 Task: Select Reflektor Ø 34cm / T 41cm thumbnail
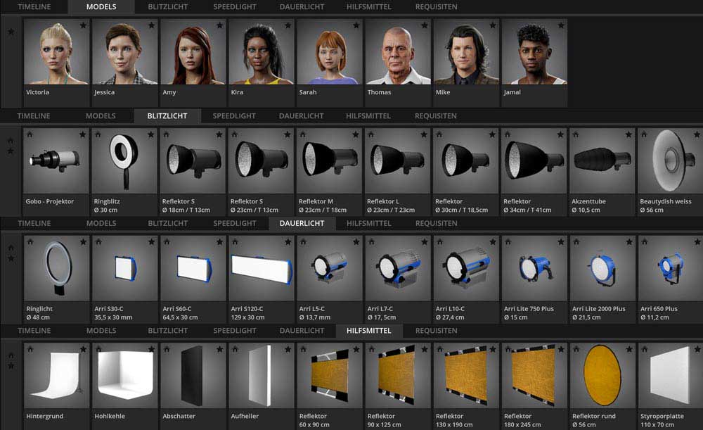(x=534, y=160)
